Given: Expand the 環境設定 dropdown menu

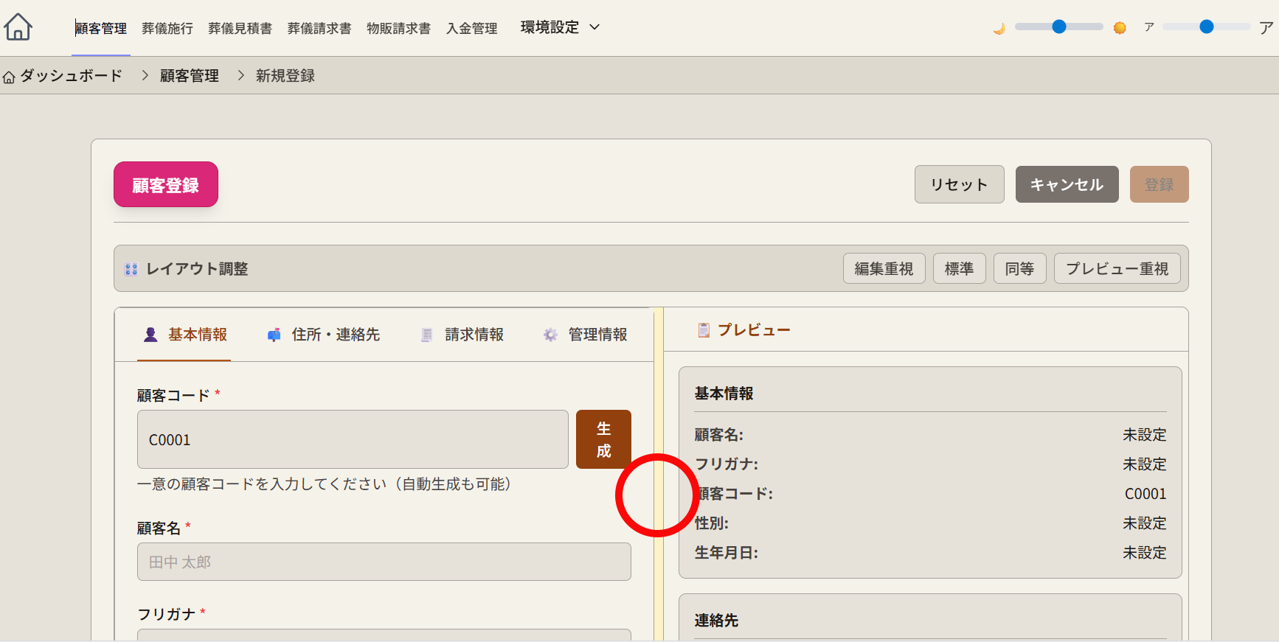Looking at the screenshot, I should 560,27.
